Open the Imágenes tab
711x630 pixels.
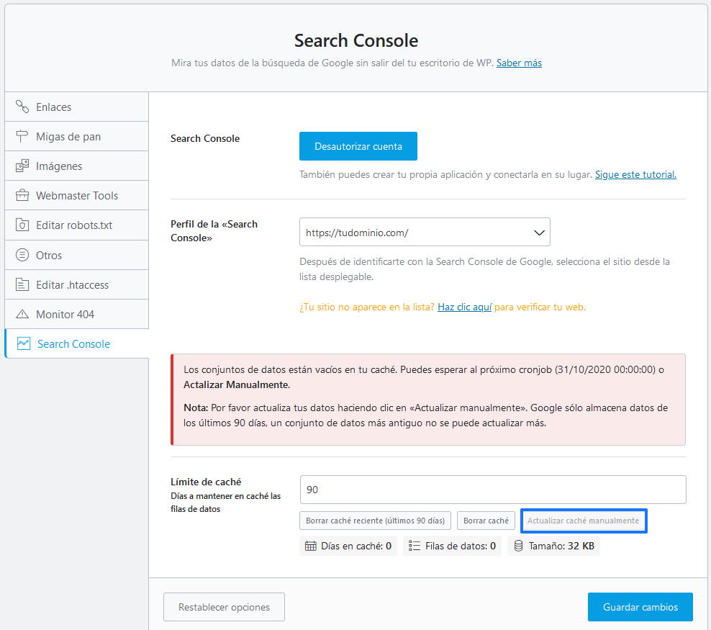(76, 166)
